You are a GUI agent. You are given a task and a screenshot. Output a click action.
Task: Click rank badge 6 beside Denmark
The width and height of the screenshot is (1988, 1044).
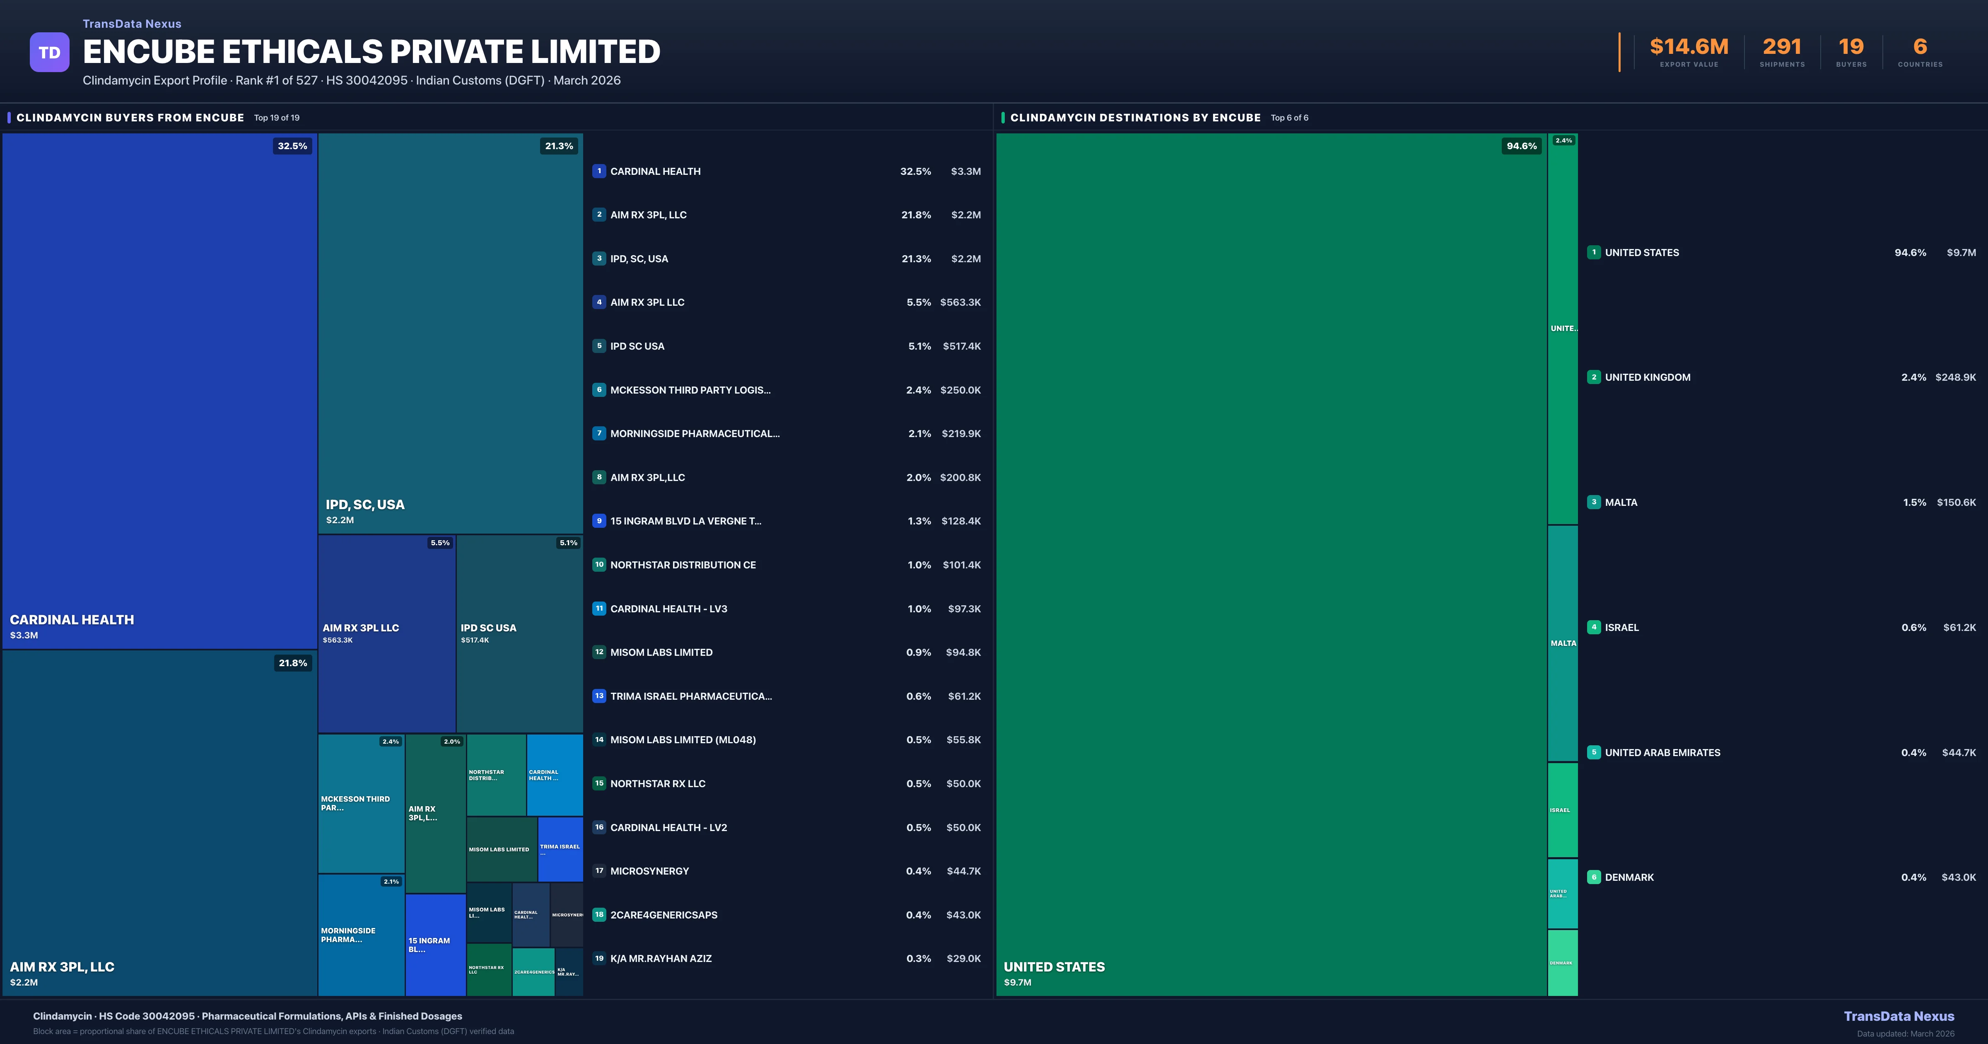(1594, 877)
